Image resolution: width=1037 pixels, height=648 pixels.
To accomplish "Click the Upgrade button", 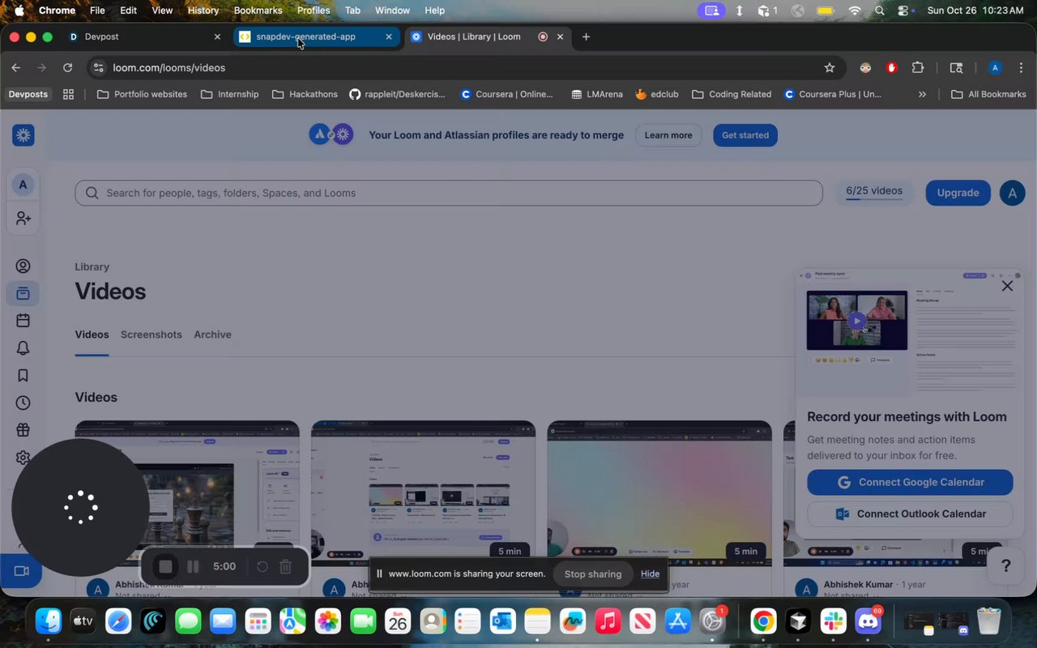I will (x=958, y=193).
